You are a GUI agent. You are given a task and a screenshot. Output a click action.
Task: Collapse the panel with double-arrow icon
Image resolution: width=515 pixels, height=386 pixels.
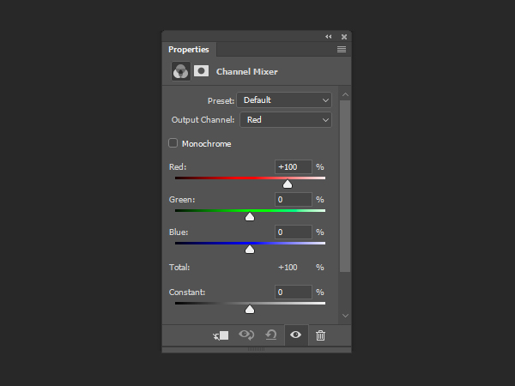pos(329,36)
